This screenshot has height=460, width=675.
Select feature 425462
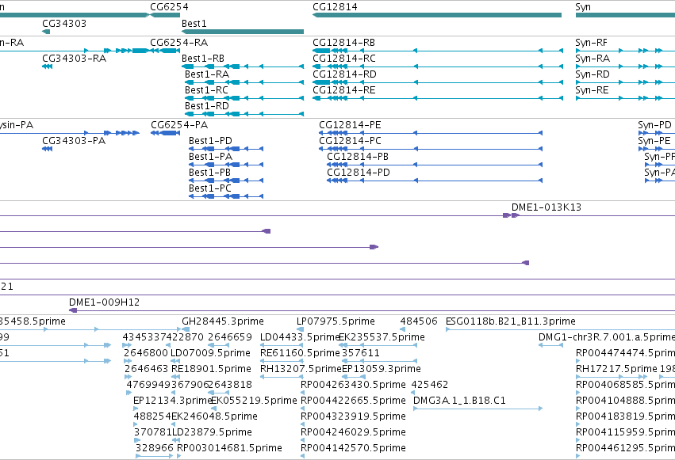coord(430,385)
